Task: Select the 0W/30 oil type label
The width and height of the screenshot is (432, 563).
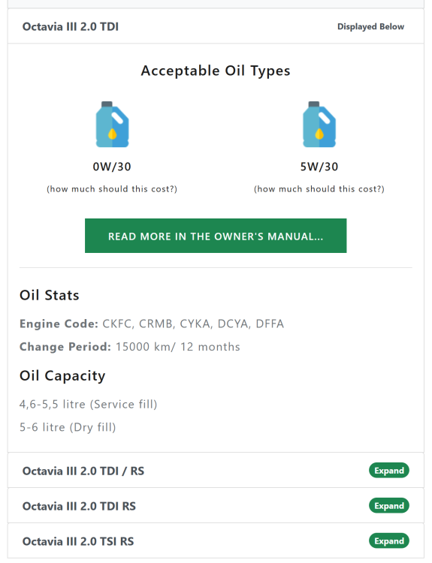Action: click(112, 167)
